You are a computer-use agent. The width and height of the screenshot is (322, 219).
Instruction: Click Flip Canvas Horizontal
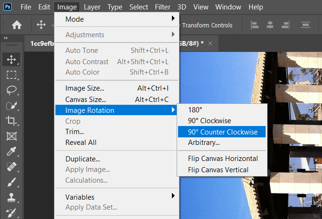pyautogui.click(x=222, y=159)
